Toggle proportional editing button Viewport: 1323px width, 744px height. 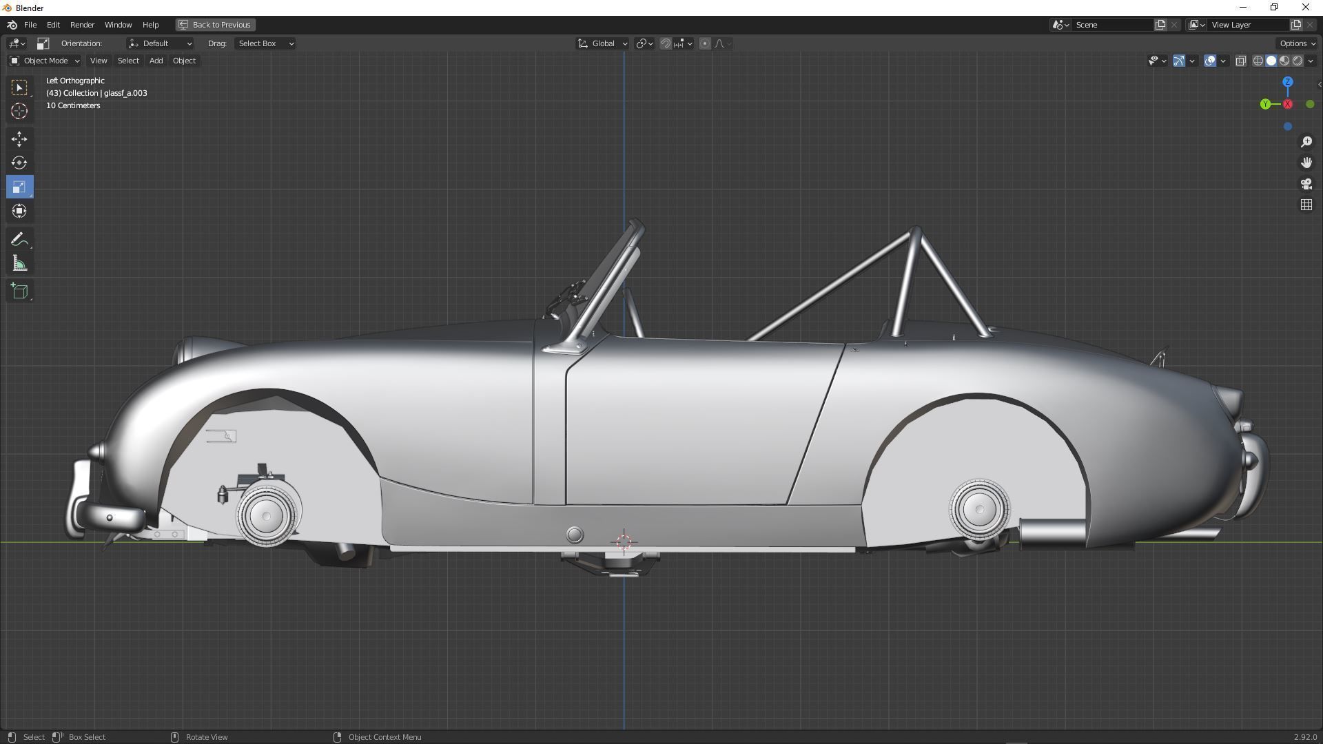[x=705, y=43]
